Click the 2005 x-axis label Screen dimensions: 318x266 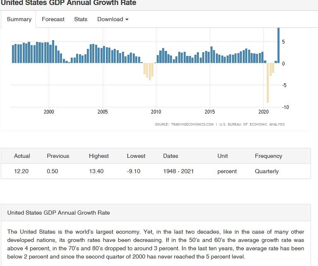coord(103,112)
